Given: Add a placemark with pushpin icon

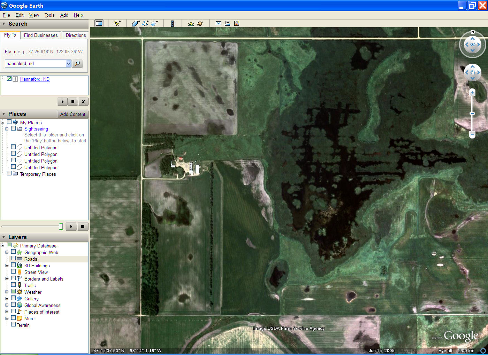Looking at the screenshot, I should click(117, 23).
